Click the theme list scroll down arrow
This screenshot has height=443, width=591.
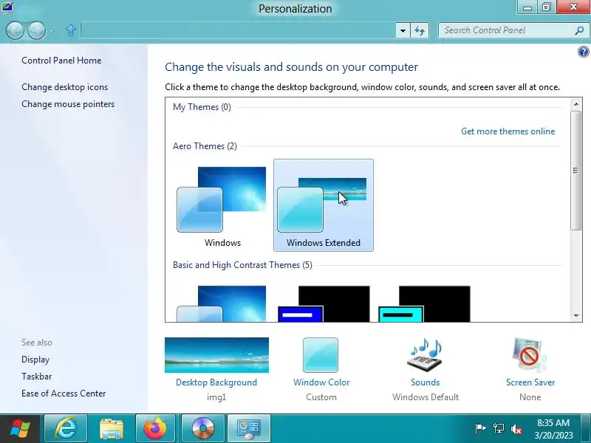pos(576,316)
